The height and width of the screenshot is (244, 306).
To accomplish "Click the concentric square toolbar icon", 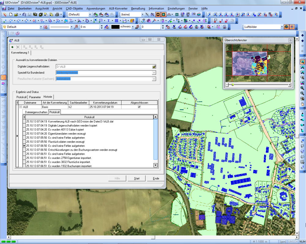I will [177, 14].
